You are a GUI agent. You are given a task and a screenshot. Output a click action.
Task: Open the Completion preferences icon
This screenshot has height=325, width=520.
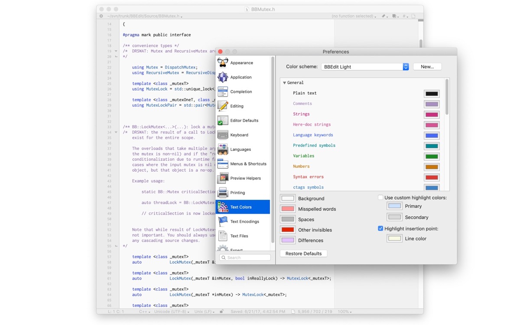click(x=223, y=91)
